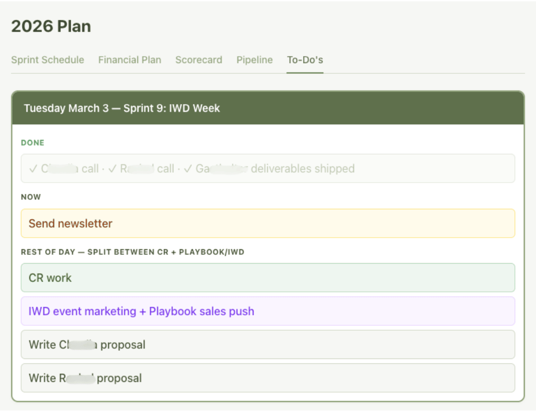Switch to the Sprint Schedule tab

[47, 60]
